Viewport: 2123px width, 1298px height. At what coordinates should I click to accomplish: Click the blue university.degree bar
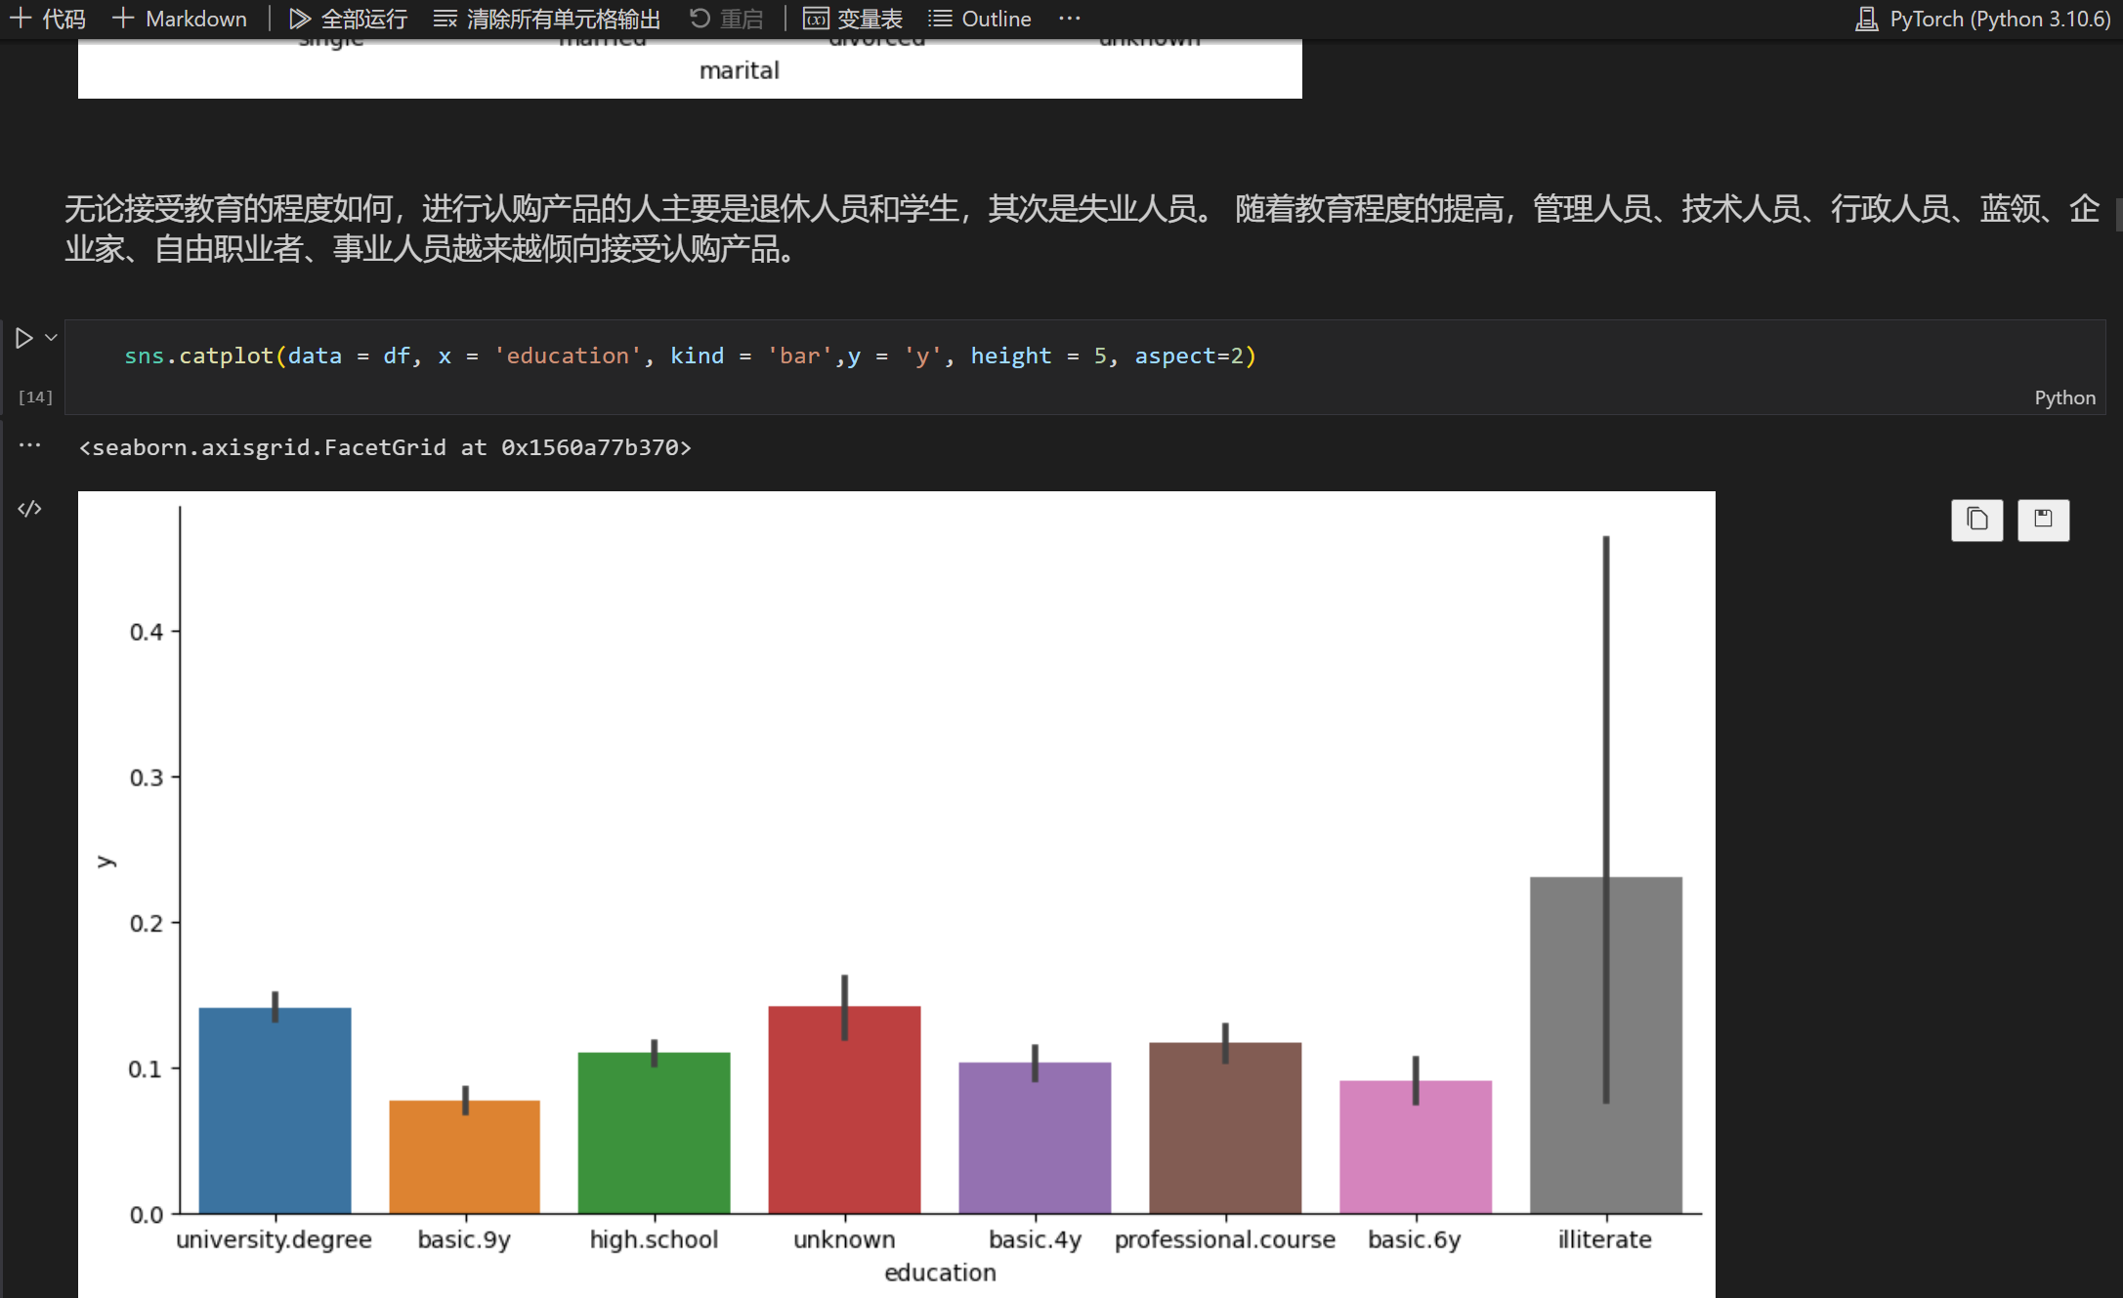[x=275, y=1110]
